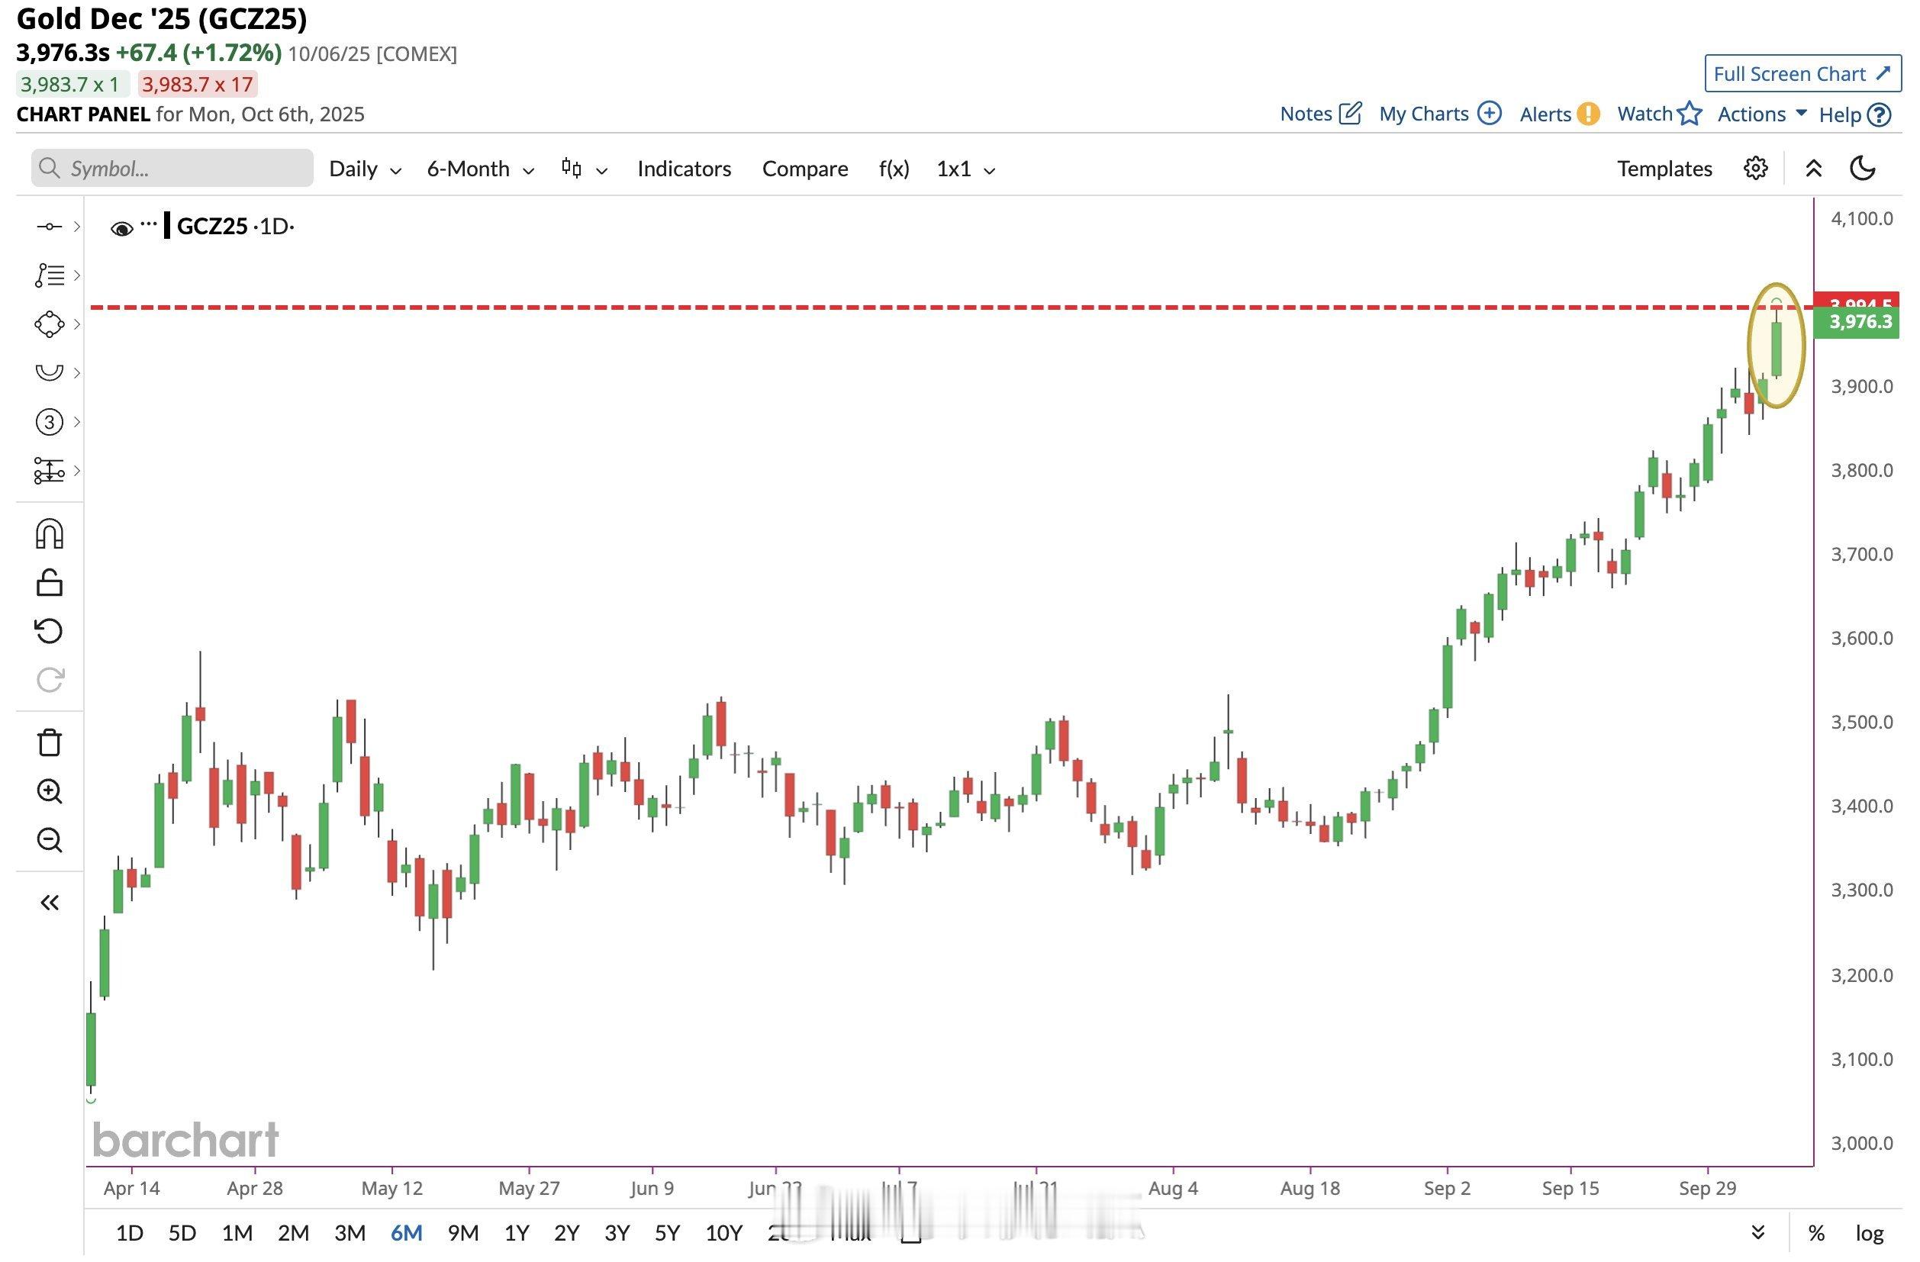
Task: Open the Fibonacci tools icon
Action: click(49, 274)
